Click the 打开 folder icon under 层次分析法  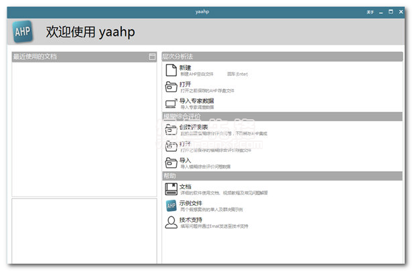tap(171, 87)
